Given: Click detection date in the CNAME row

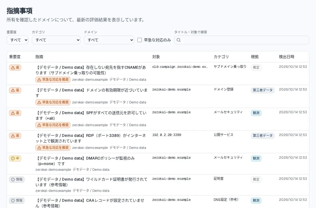Looking at the screenshot, I should [293, 67].
